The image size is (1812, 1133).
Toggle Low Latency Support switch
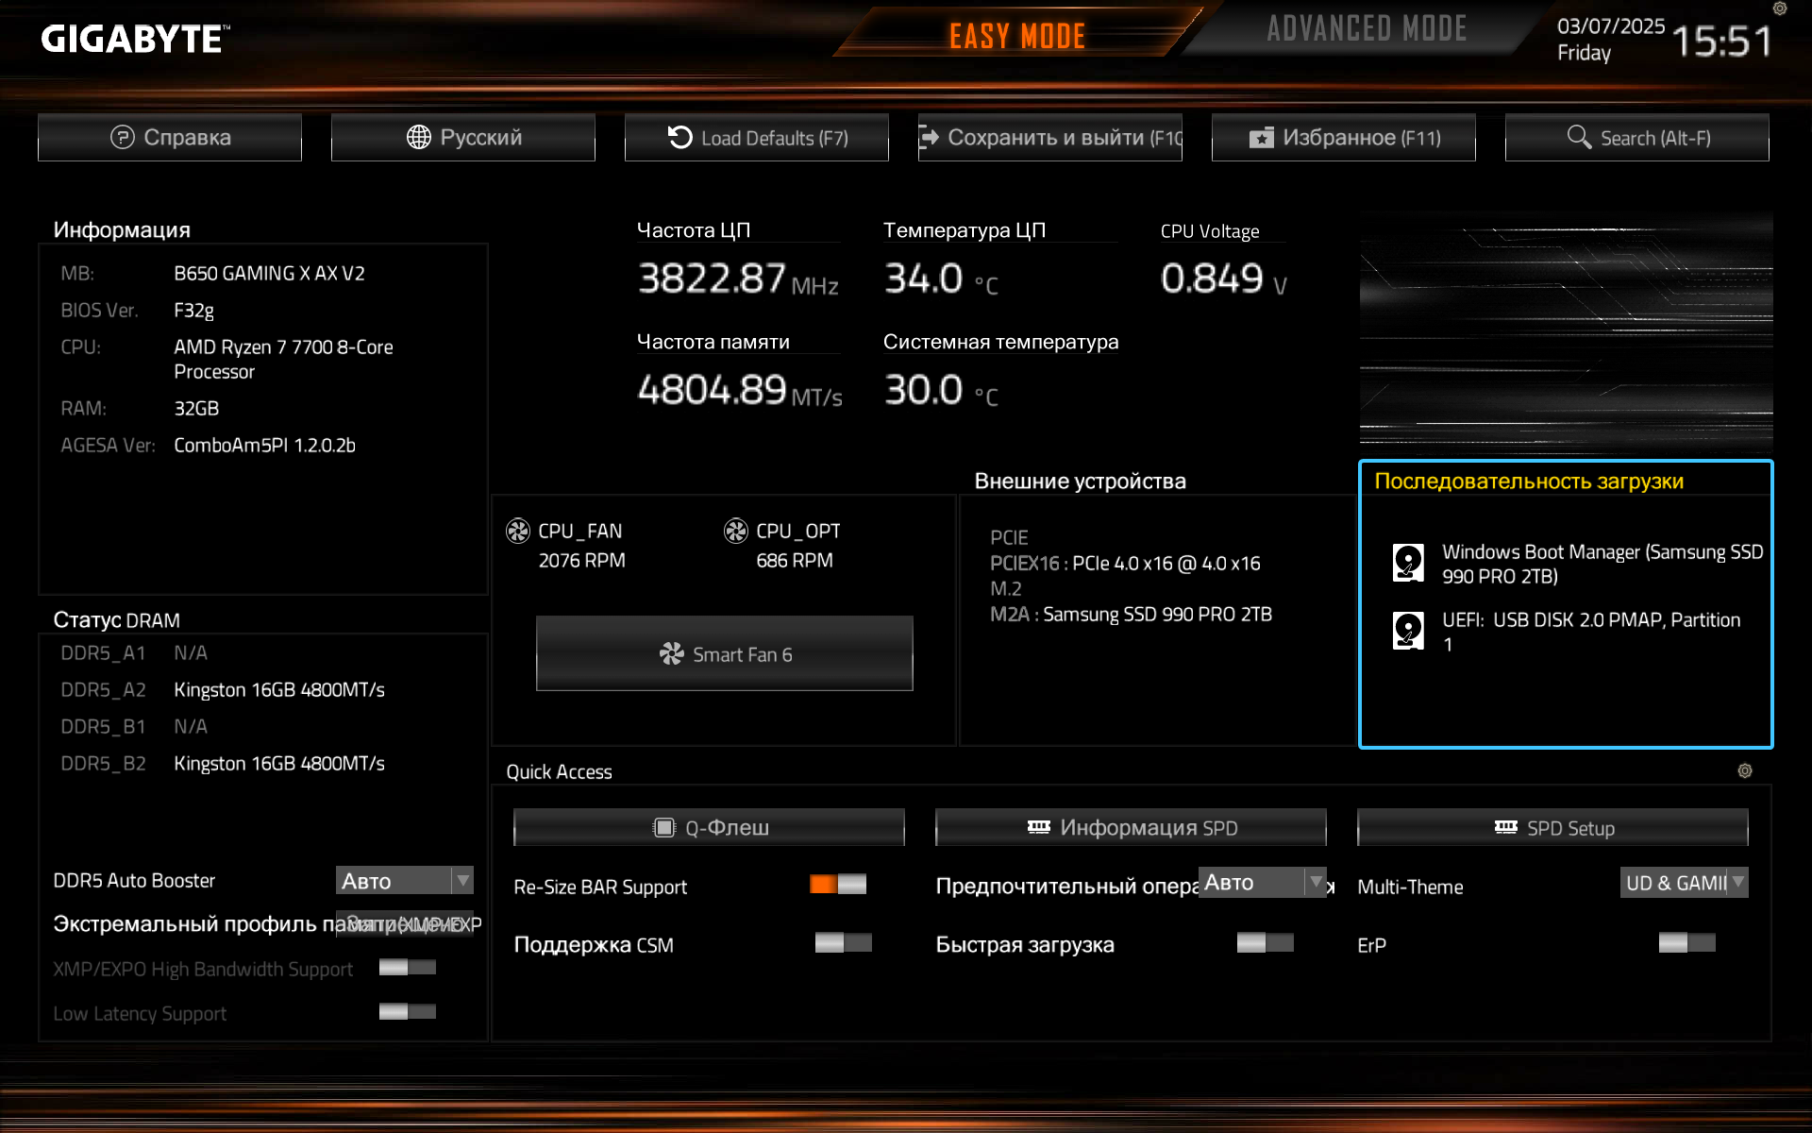[408, 1012]
